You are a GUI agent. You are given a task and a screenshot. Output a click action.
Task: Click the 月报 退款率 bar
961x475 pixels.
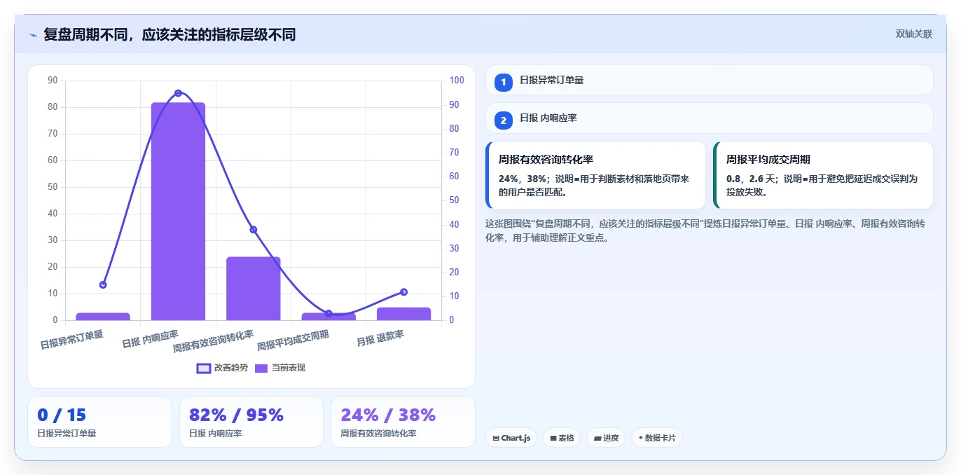click(403, 314)
